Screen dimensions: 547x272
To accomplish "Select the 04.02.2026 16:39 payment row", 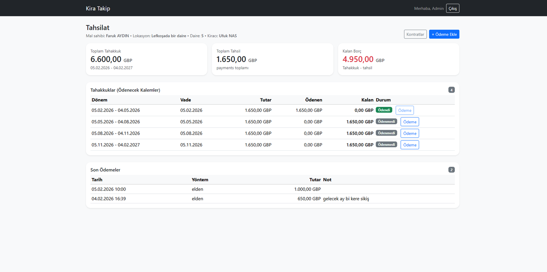I will click(272, 199).
